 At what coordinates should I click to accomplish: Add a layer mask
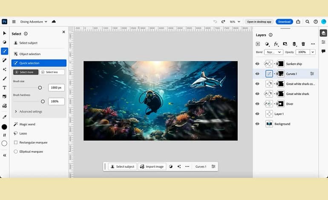click(285, 44)
